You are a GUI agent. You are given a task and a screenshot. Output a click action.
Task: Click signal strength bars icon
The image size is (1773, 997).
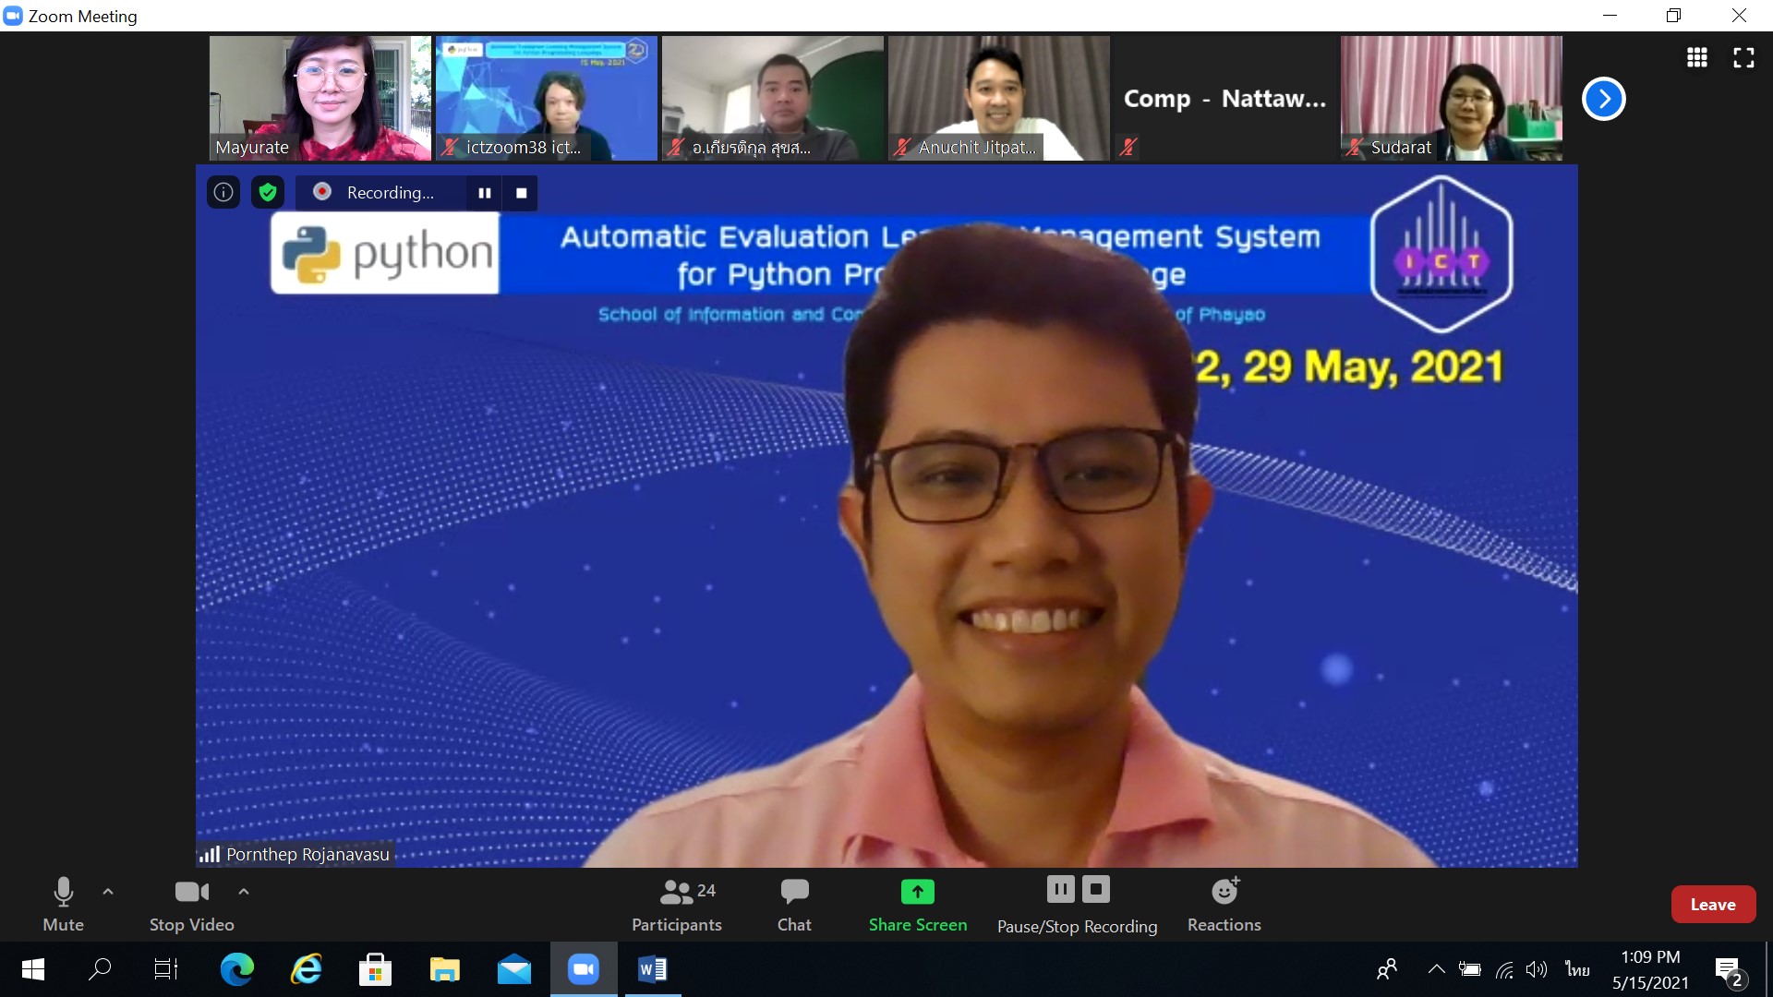[x=210, y=855]
